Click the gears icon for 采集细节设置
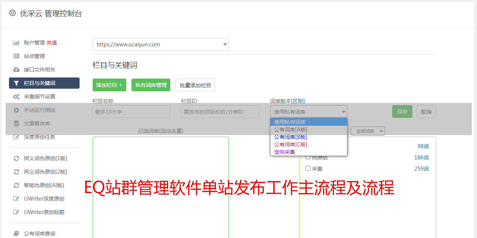 (16, 97)
